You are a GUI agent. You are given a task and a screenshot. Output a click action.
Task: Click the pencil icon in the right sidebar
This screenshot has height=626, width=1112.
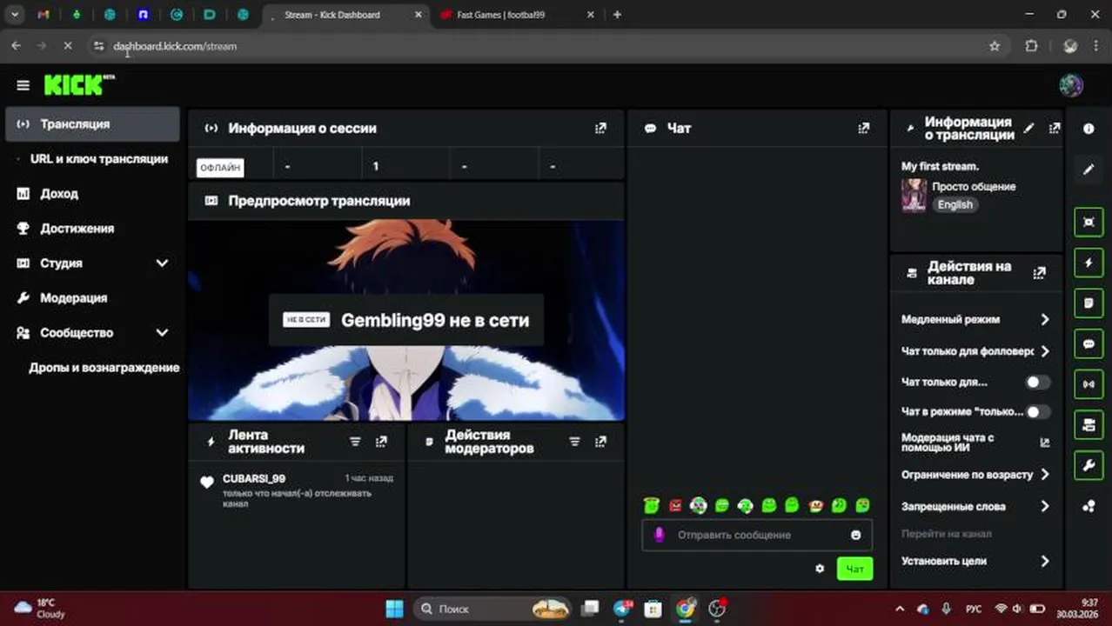click(x=1089, y=170)
